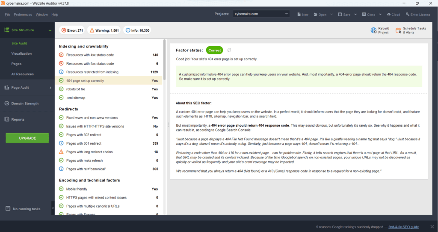Click the green Correct factor status badge
438x232 pixels.
point(215,51)
